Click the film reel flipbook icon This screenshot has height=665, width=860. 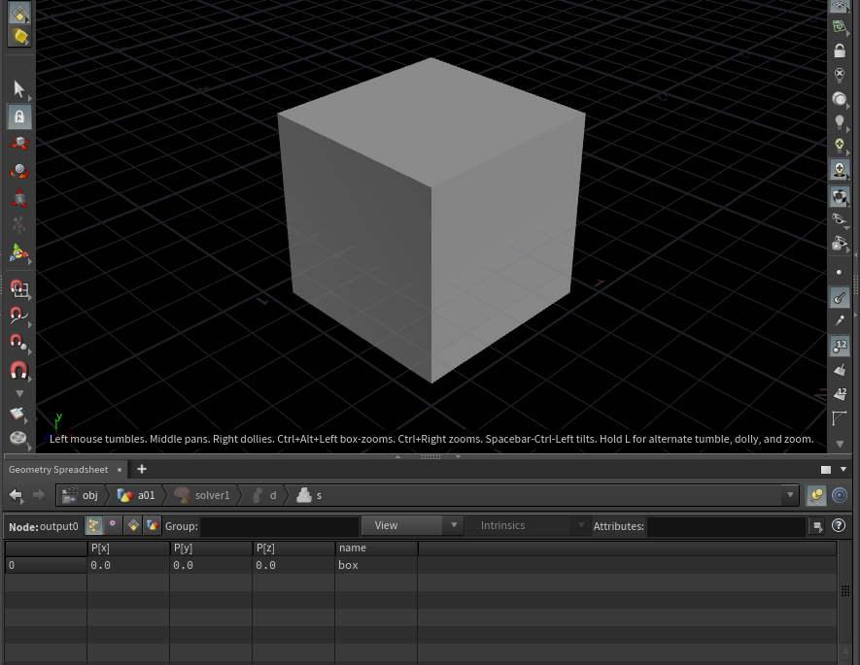click(19, 438)
